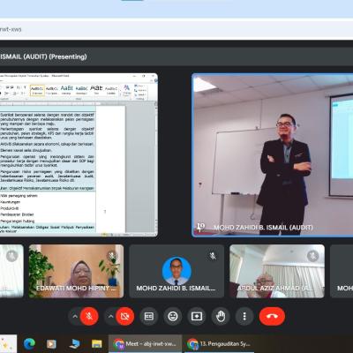Select Abdul Aziz Ahmad's video tile
Screen dimensions: 353x353
[277, 271]
